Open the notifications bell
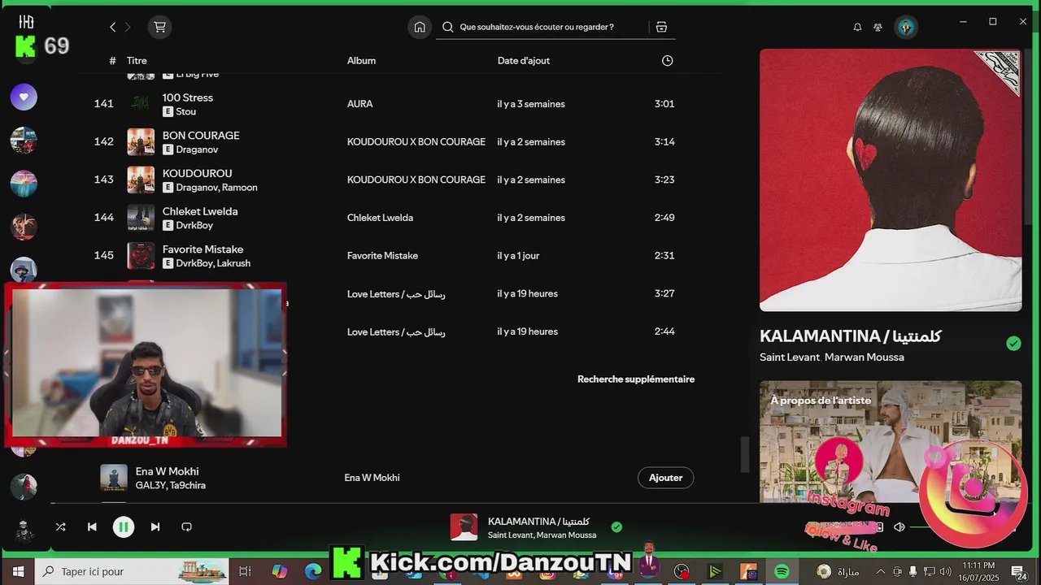1041x585 pixels. [x=857, y=27]
